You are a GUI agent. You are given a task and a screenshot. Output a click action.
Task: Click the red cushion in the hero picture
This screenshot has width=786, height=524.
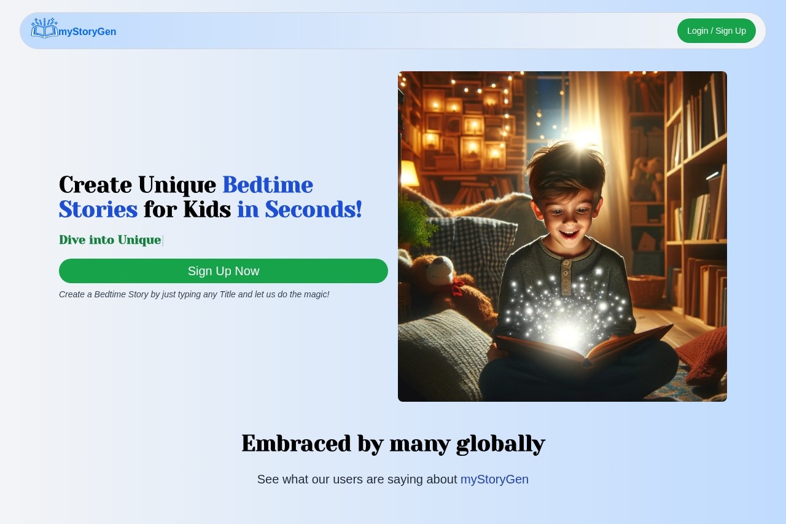(706, 356)
